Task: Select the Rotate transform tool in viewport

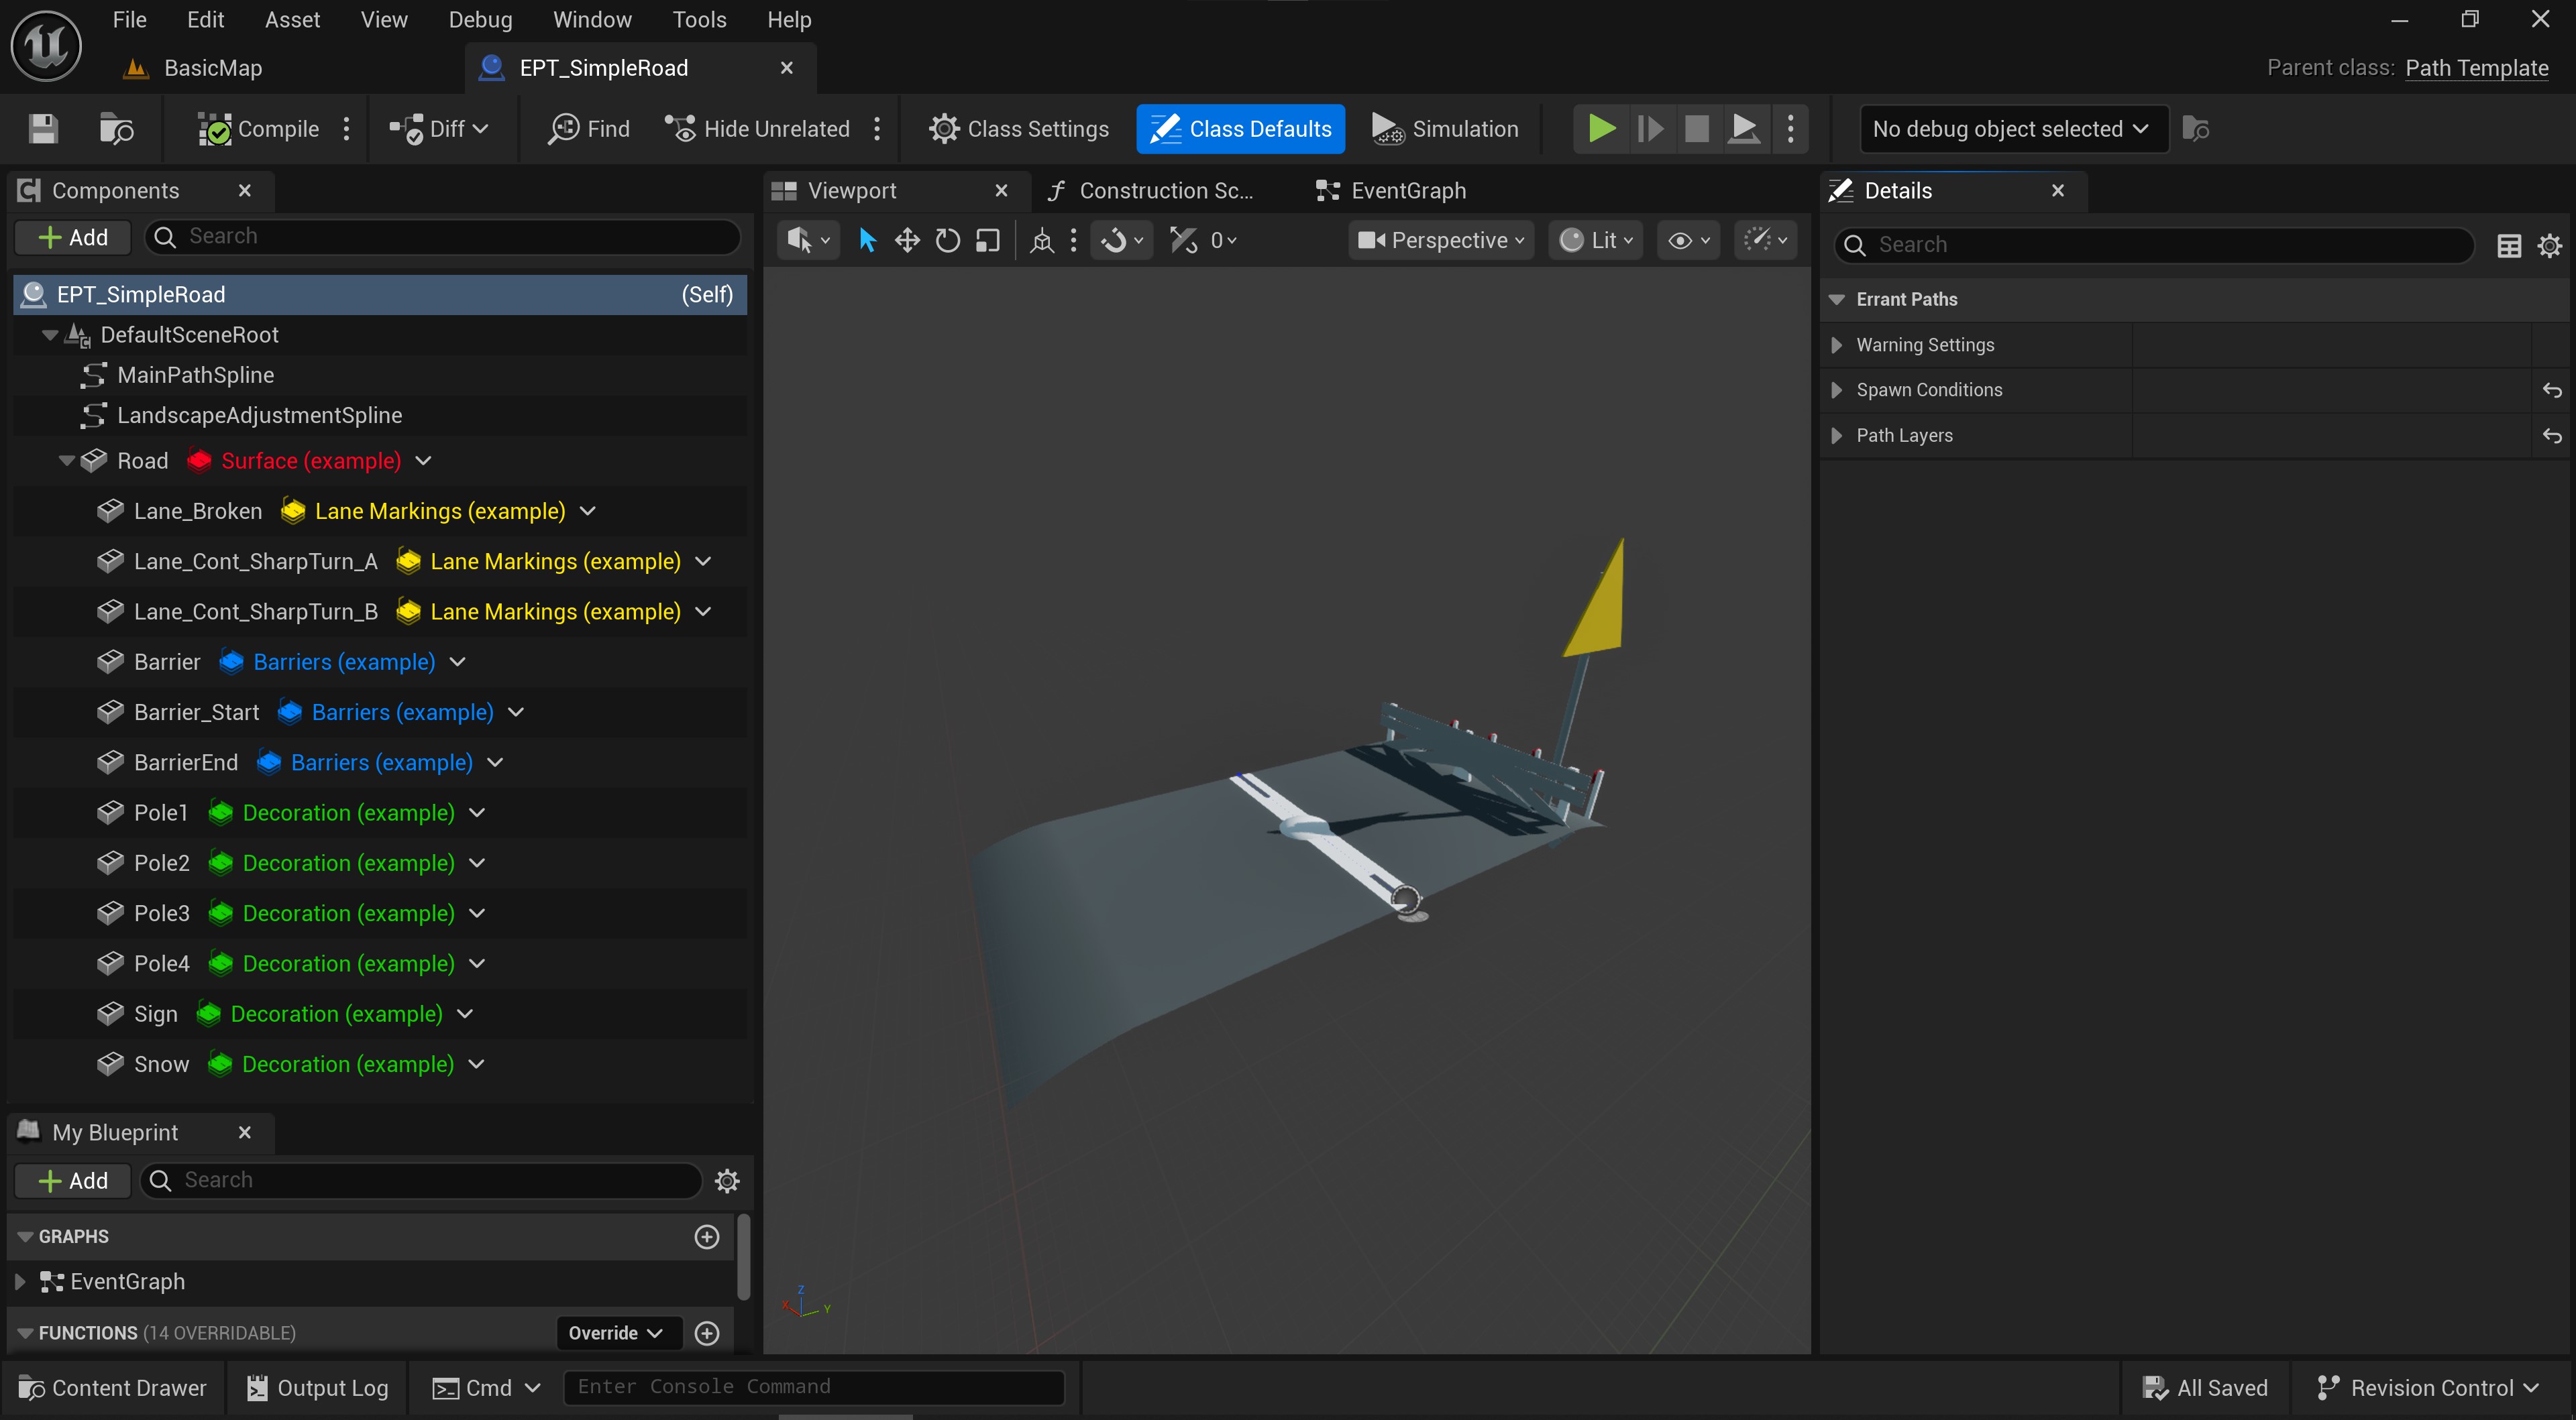Action: coord(947,240)
